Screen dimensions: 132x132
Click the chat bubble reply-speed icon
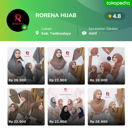click(84, 33)
